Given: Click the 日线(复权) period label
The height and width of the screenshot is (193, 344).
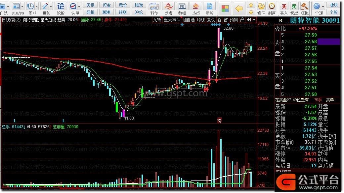Looking at the screenshot, I should point(11,20).
